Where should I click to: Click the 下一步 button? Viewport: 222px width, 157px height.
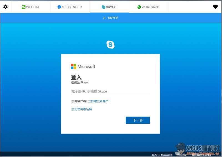[x=138, y=120]
